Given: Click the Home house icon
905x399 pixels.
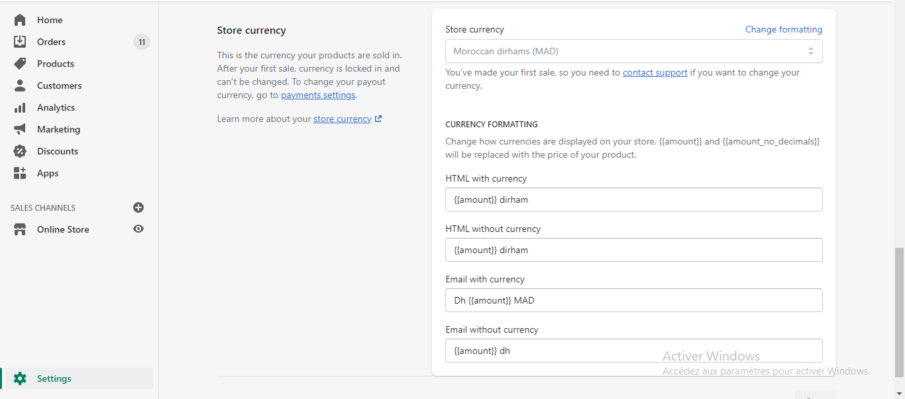Looking at the screenshot, I should pos(20,20).
